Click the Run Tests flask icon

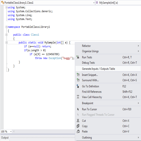(x=78, y=57)
